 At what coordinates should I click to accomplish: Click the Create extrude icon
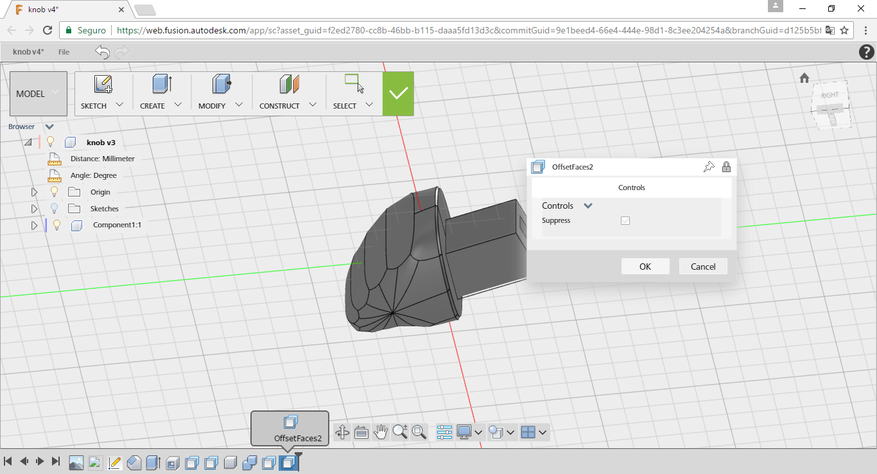(162, 84)
